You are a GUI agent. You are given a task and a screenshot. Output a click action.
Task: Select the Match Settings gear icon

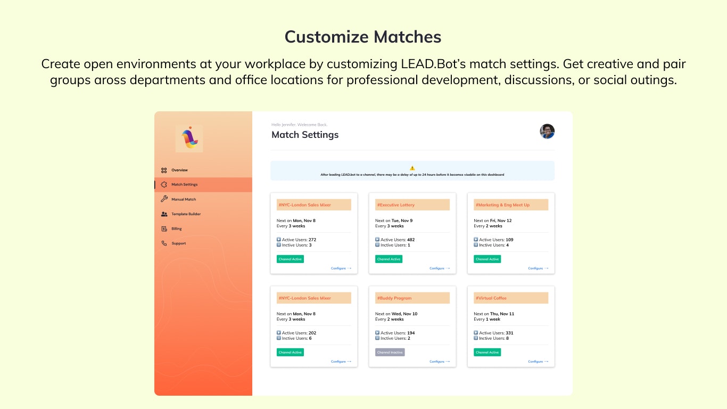coord(164,185)
